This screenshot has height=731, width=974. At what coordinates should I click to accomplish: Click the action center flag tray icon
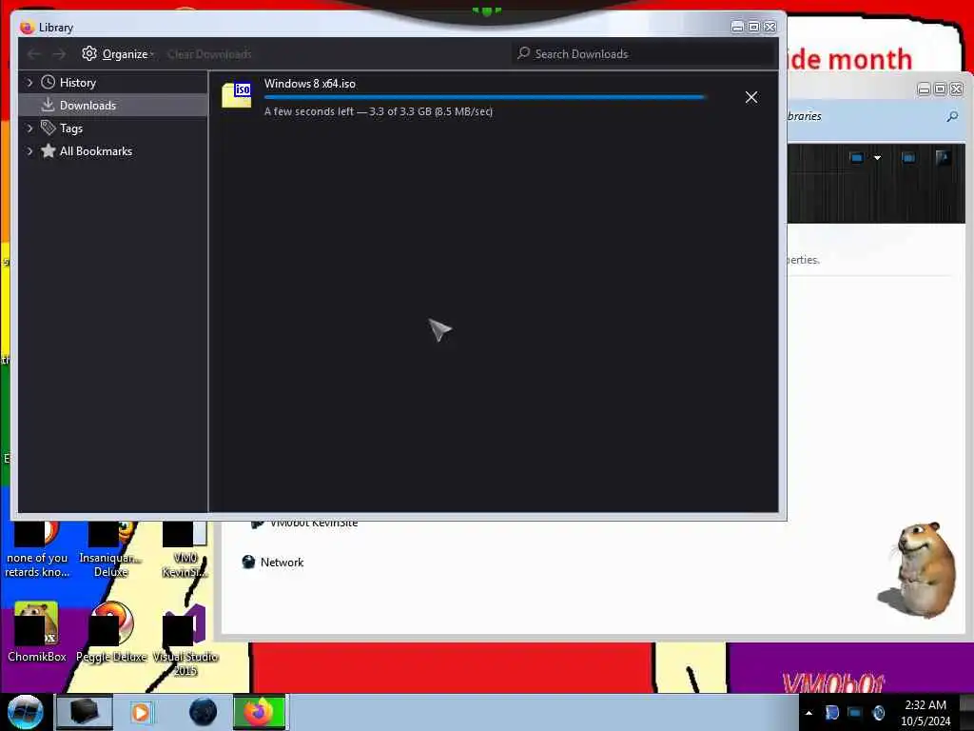[832, 713]
